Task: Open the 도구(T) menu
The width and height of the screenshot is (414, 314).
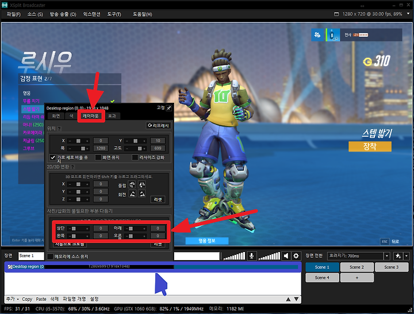Action: pyautogui.click(x=114, y=14)
